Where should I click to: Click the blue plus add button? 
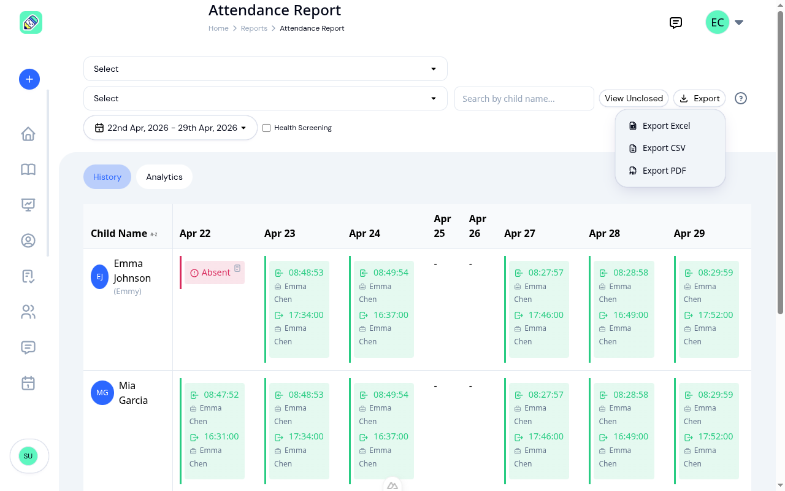pyautogui.click(x=29, y=79)
